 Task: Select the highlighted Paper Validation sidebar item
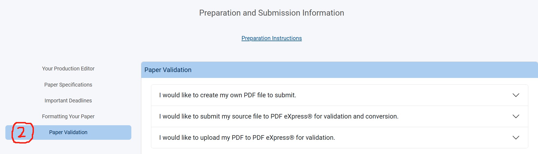(x=68, y=132)
